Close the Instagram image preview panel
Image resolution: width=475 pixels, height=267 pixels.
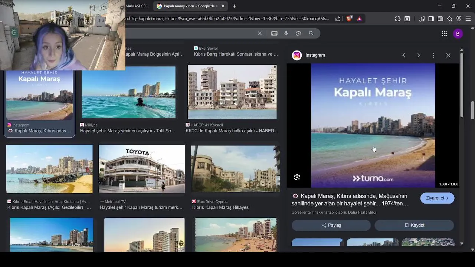pos(448,55)
